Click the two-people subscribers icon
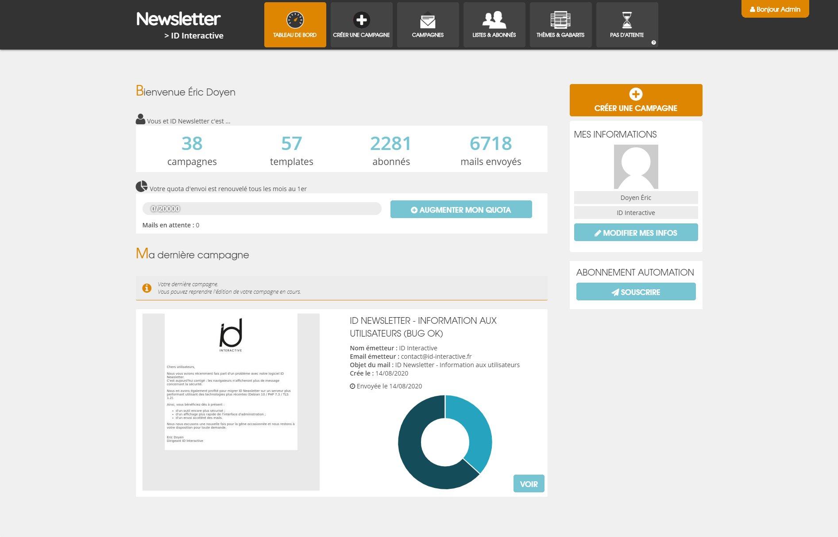Screen dimensions: 838x537 click(x=494, y=20)
